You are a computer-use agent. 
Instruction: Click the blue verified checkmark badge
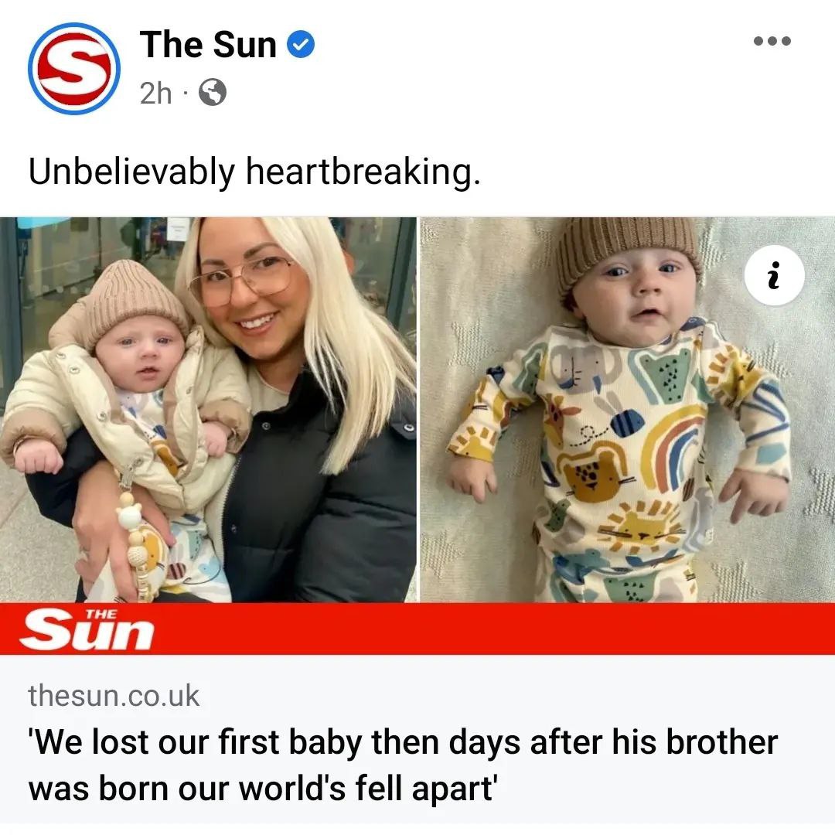301,45
